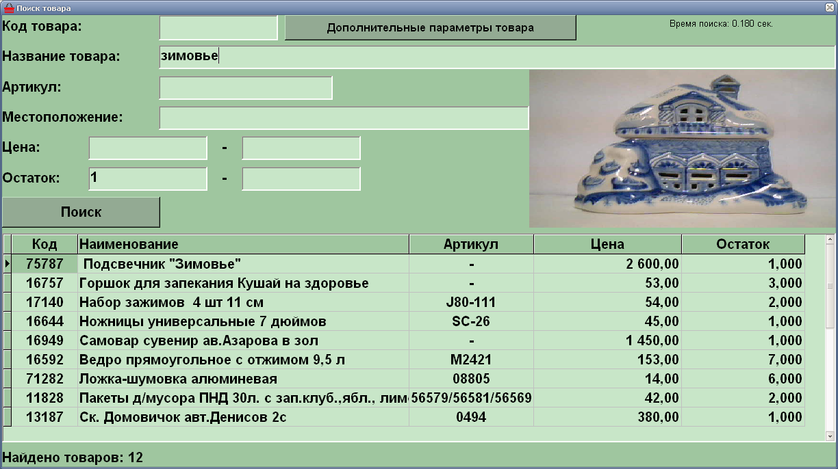Click the Название товара field with зимовье
The height and width of the screenshot is (469, 838).
coord(498,57)
